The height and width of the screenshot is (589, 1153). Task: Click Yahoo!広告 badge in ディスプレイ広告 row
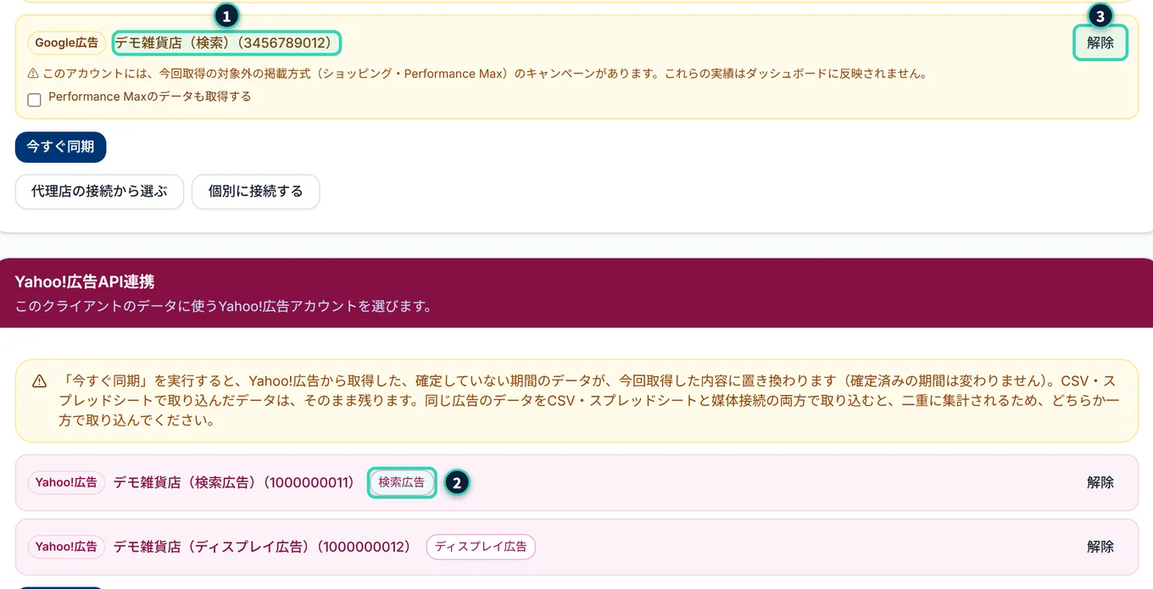(x=66, y=547)
